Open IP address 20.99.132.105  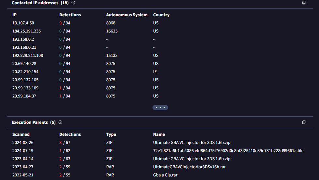click(x=25, y=80)
